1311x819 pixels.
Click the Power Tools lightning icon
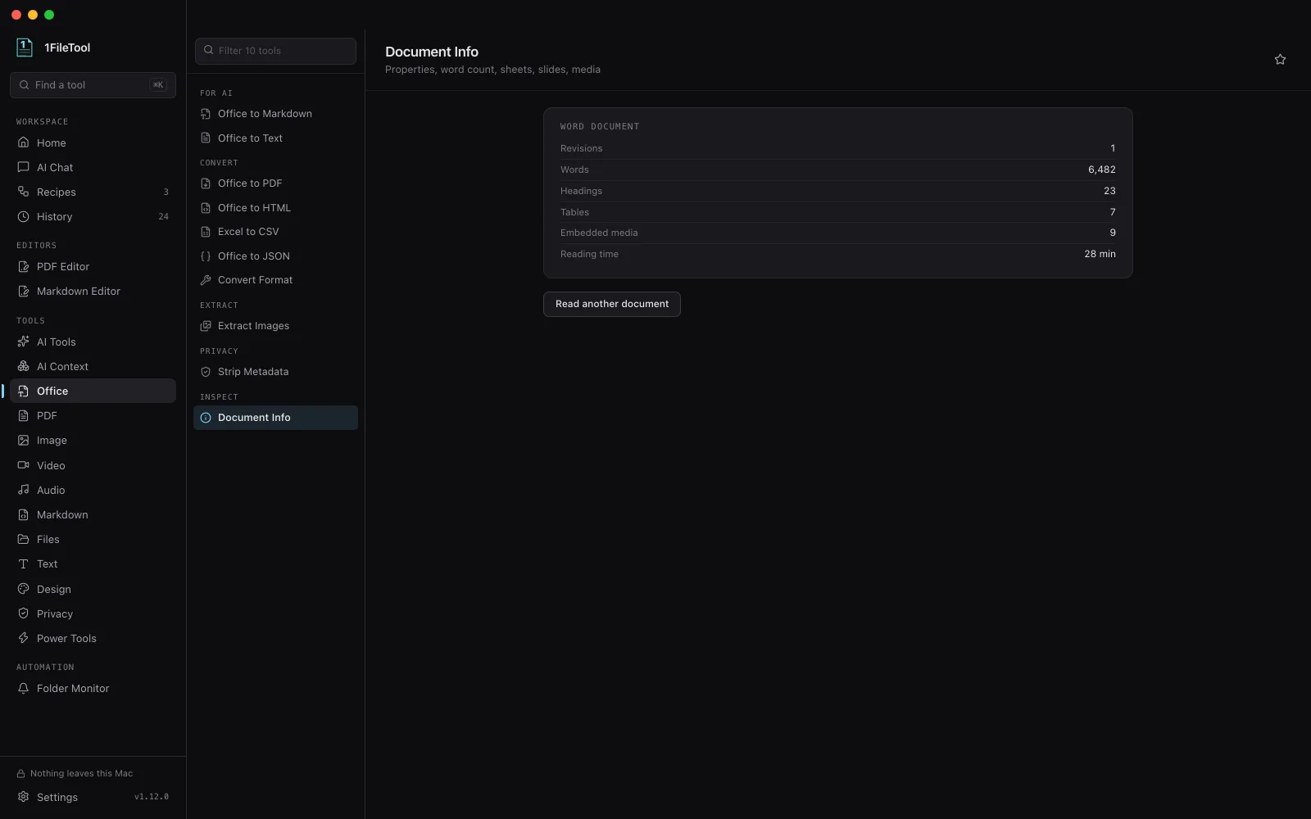[24, 638]
